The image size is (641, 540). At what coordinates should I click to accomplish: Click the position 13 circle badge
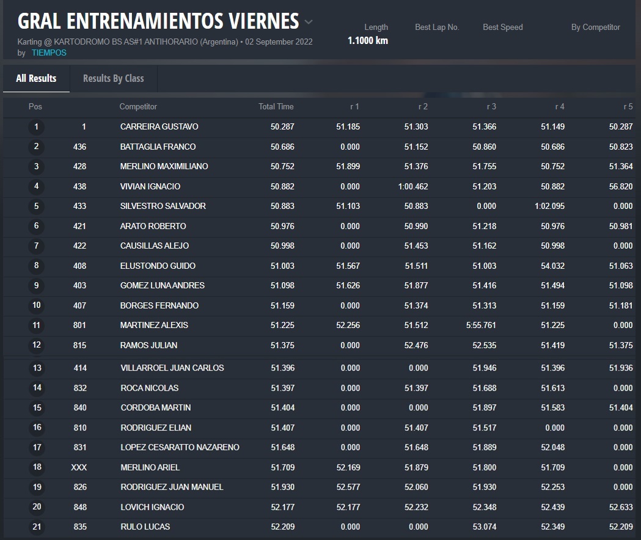pyautogui.click(x=37, y=368)
